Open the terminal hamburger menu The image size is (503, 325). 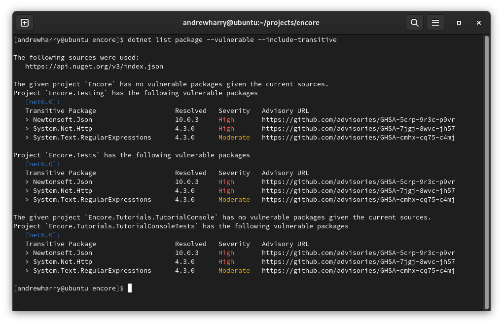(x=435, y=22)
